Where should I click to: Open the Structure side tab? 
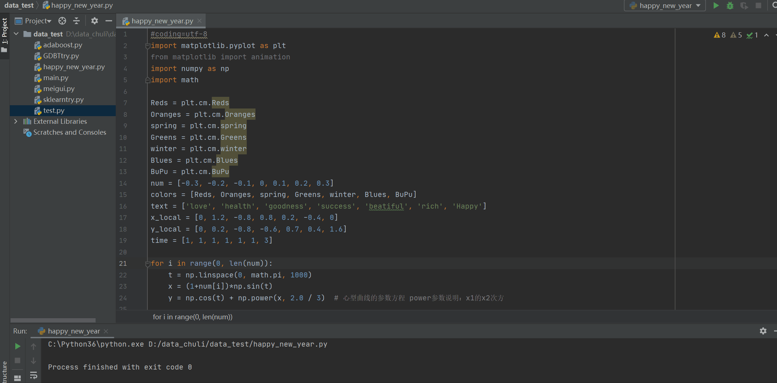click(5, 371)
